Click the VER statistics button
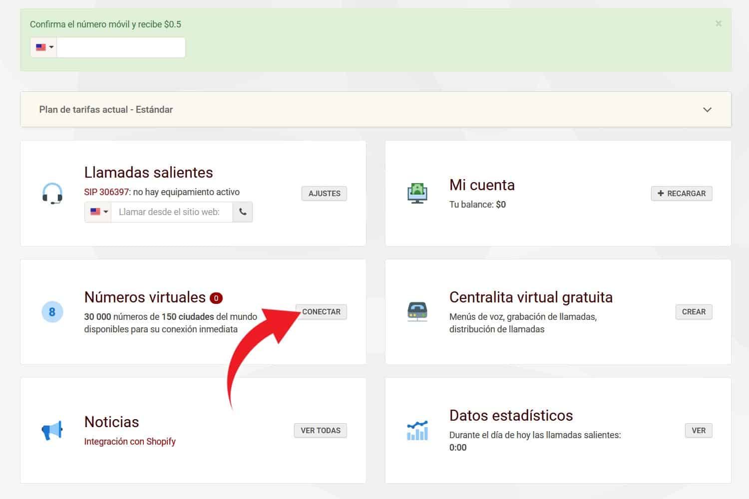The height and width of the screenshot is (499, 749). (x=699, y=431)
